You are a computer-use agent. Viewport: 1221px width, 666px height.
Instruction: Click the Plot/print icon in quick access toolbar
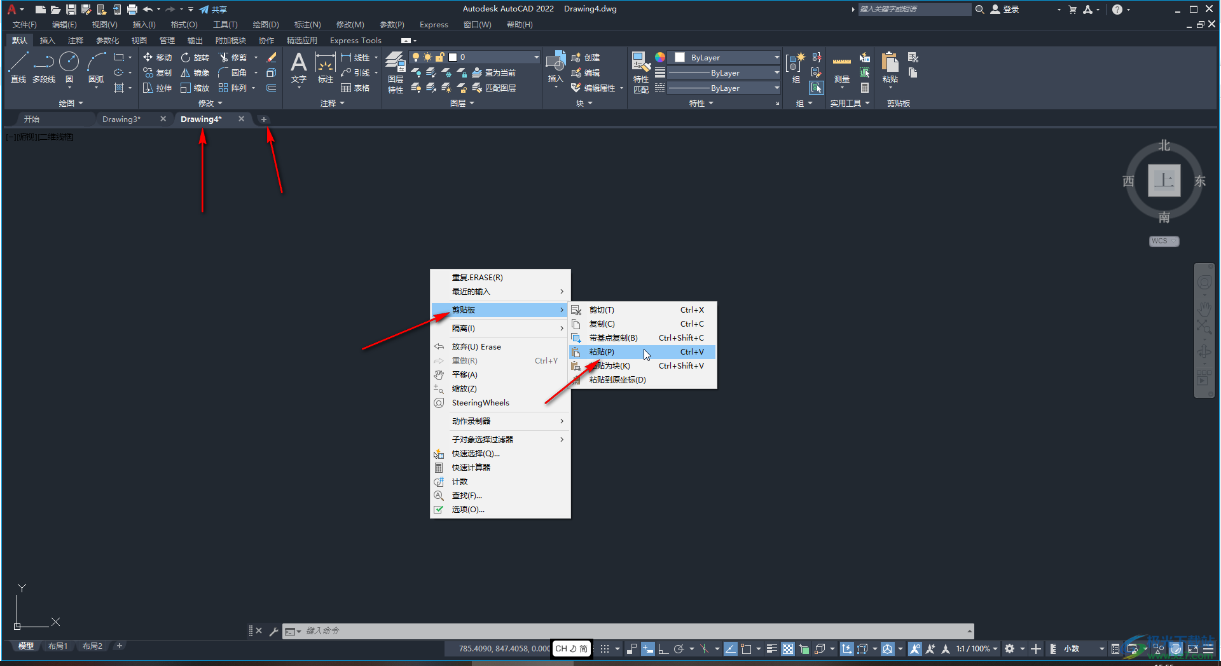click(x=132, y=10)
